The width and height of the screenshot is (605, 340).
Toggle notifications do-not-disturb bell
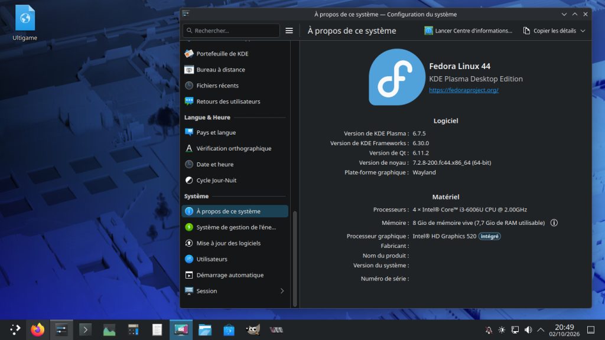[x=489, y=329]
